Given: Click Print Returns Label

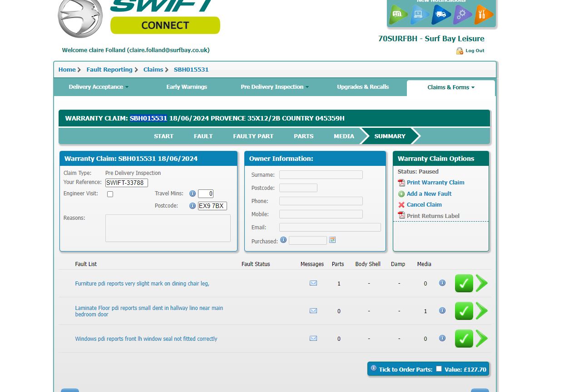Looking at the screenshot, I should [x=433, y=216].
